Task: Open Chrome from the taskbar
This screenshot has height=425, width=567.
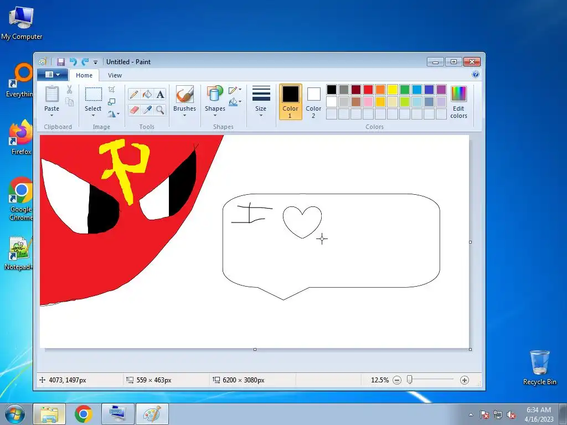Action: coord(84,414)
